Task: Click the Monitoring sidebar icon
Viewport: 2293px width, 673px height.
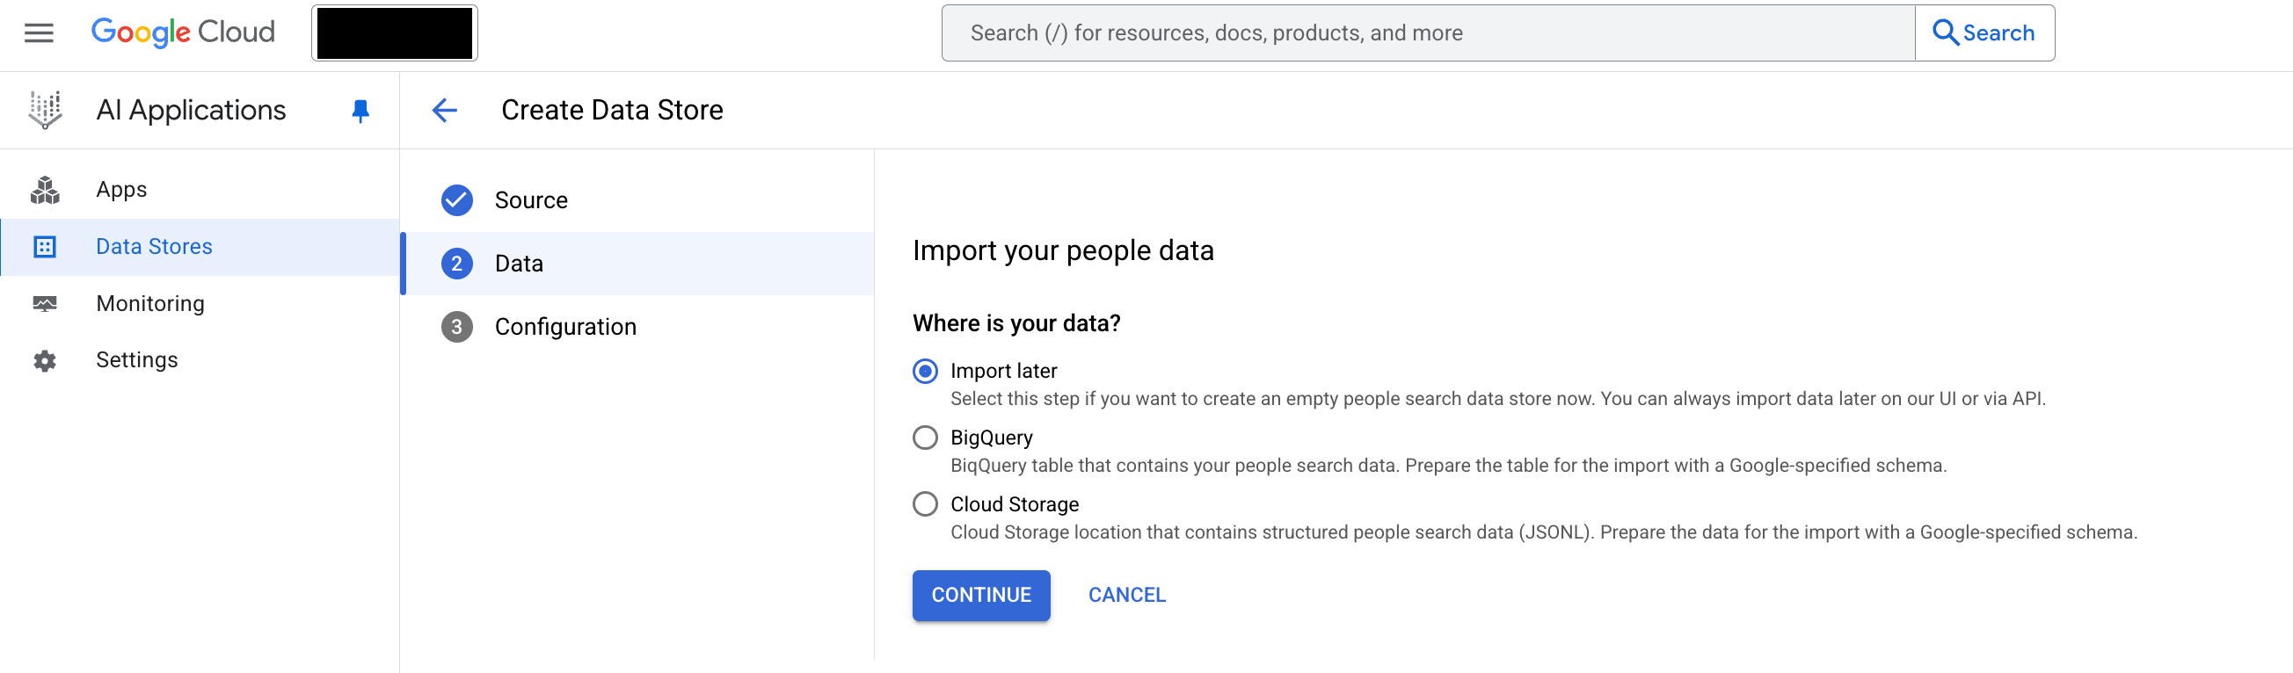Action: pos(45,303)
